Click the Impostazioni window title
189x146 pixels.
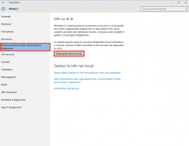14,2
